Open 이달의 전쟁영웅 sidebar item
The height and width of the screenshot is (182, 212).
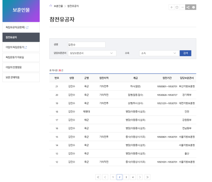pyautogui.click(x=21, y=67)
